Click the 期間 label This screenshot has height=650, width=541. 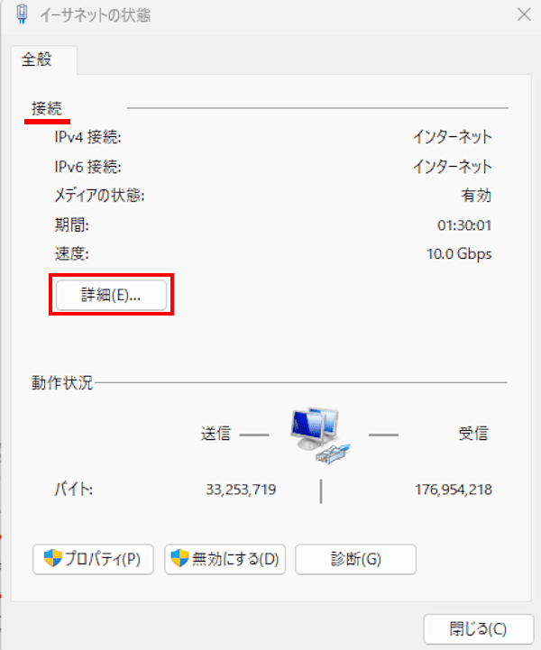72,225
